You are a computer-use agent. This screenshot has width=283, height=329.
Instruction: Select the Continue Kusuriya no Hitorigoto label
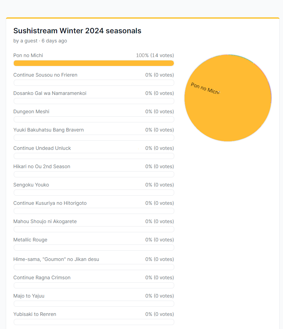[x=50, y=203]
